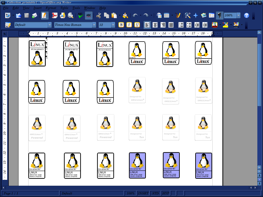Click the HYP status bar field
This screenshot has height=197, width=263.
(166, 193)
